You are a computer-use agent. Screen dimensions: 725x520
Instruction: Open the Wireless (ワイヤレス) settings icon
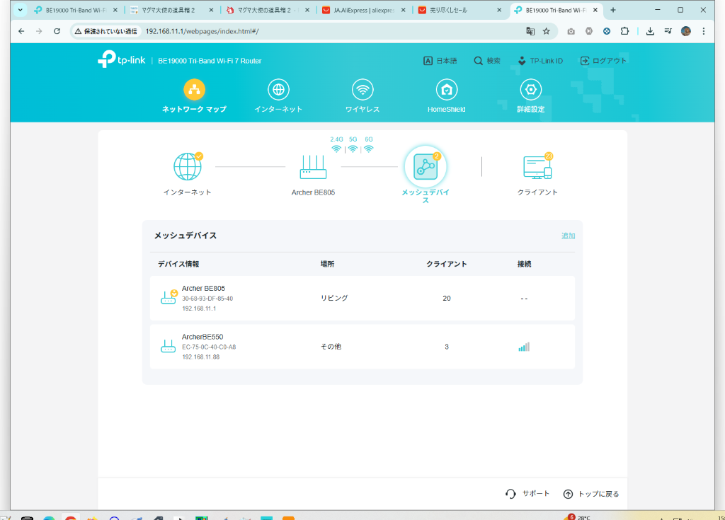[362, 90]
